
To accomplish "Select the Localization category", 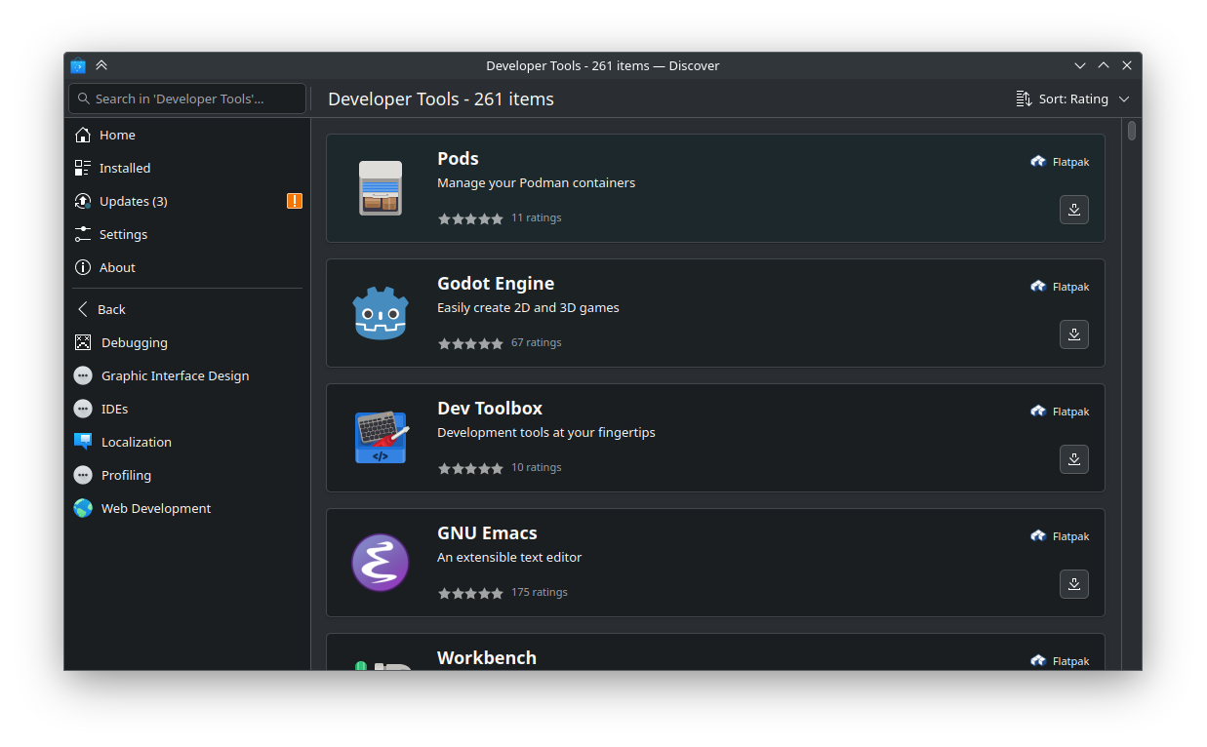I will [x=187, y=443].
